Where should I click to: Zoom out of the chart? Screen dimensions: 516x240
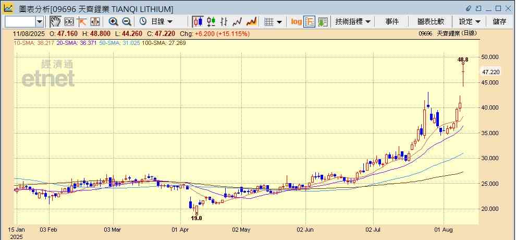(127, 22)
